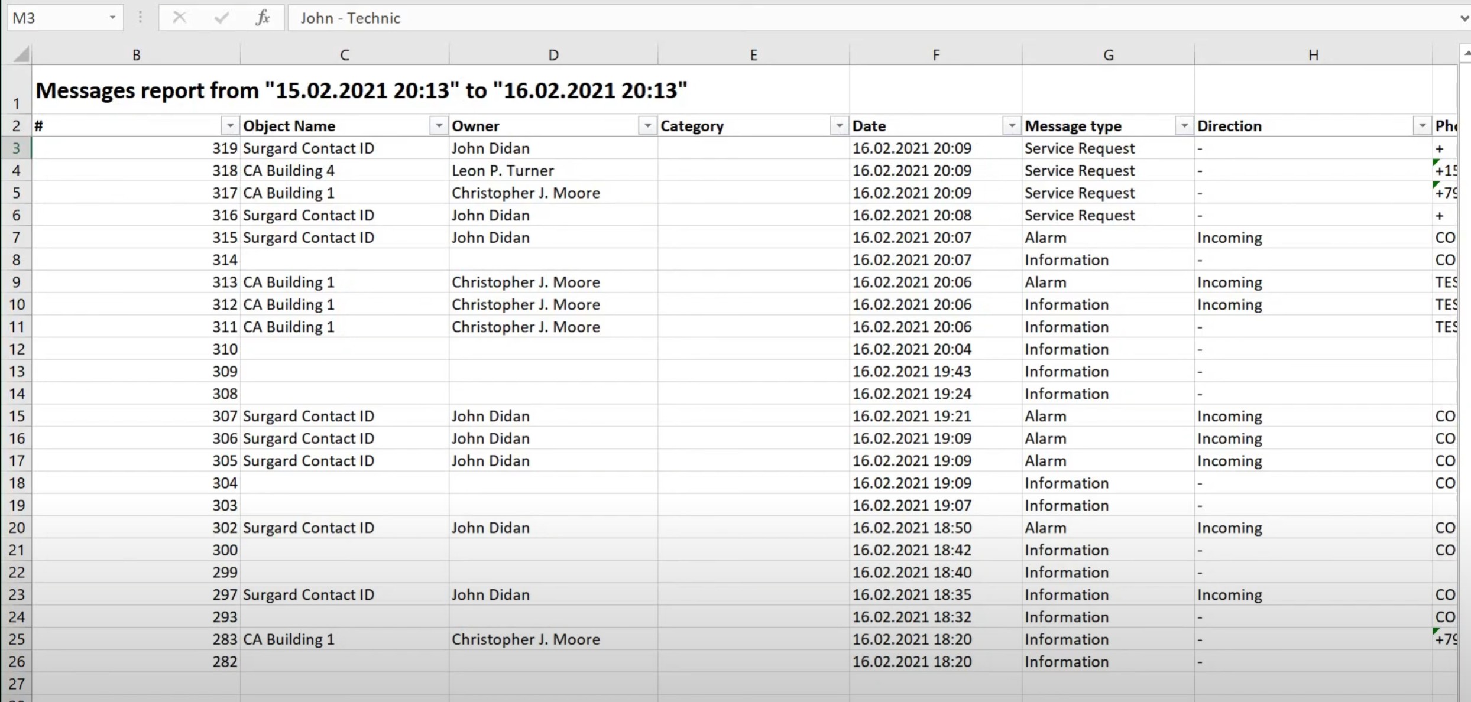The width and height of the screenshot is (1471, 702).
Task: Select date 16.02.2021 18:50 cell
Action: pos(936,528)
